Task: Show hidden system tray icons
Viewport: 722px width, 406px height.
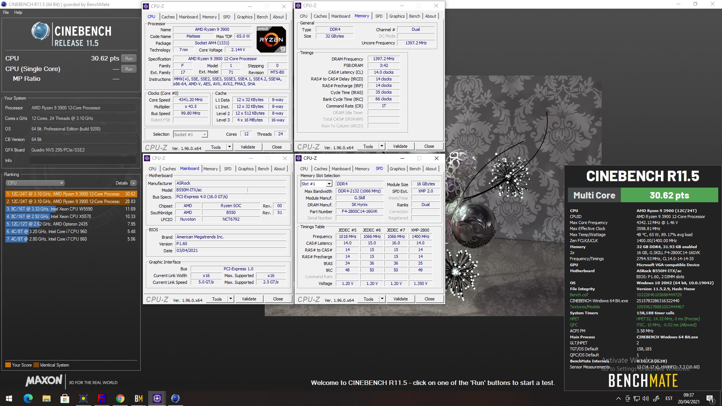Action: pos(618,398)
